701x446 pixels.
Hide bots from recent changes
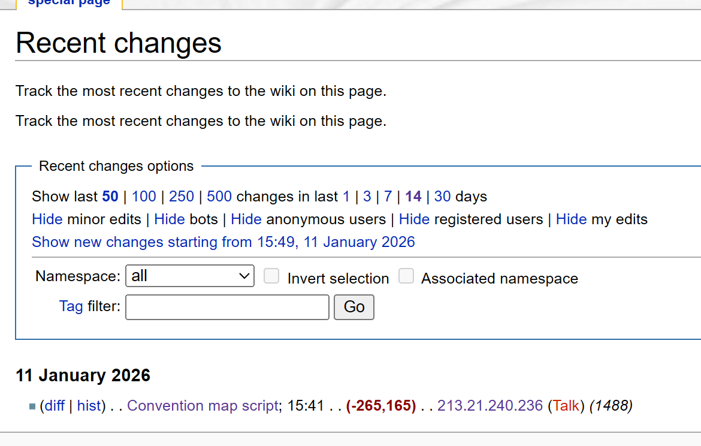[x=170, y=219]
